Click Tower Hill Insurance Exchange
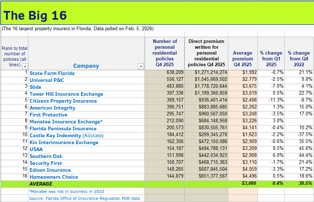This screenshot has height=202, width=314. coord(66,94)
